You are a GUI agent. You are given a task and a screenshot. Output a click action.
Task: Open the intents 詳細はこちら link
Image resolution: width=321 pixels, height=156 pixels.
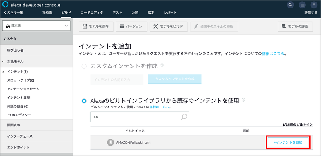click(x=273, y=54)
